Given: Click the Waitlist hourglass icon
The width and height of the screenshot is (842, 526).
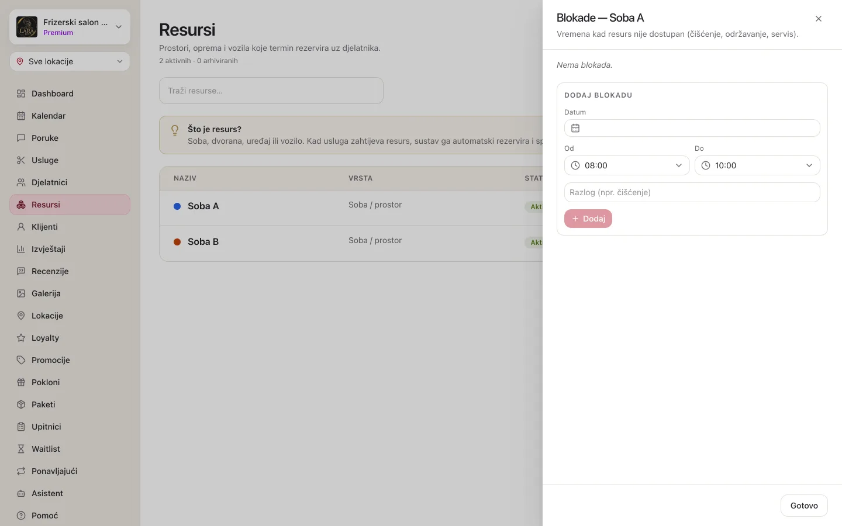Looking at the screenshot, I should click(x=21, y=449).
